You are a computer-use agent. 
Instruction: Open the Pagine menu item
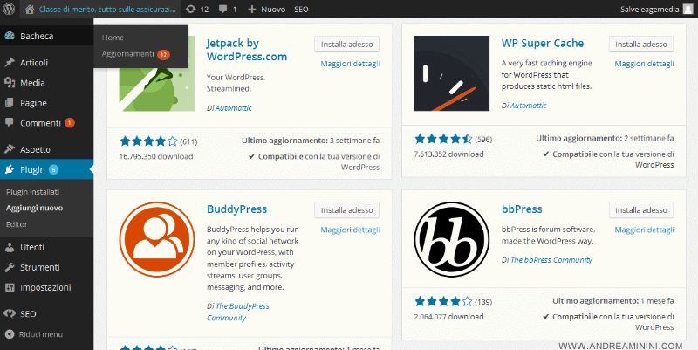pyautogui.click(x=47, y=103)
